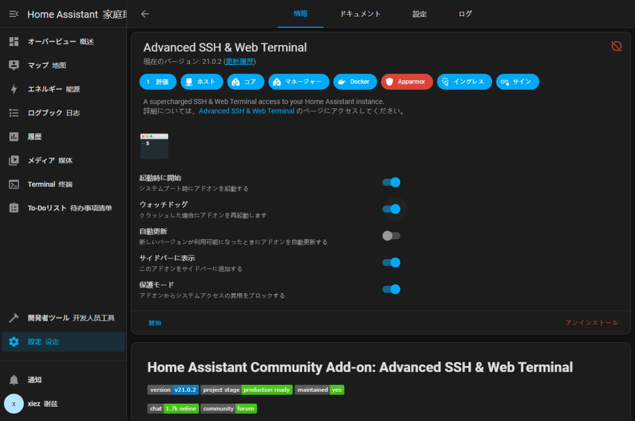
Task: Click the project stage production ready badge
Action: click(247, 390)
